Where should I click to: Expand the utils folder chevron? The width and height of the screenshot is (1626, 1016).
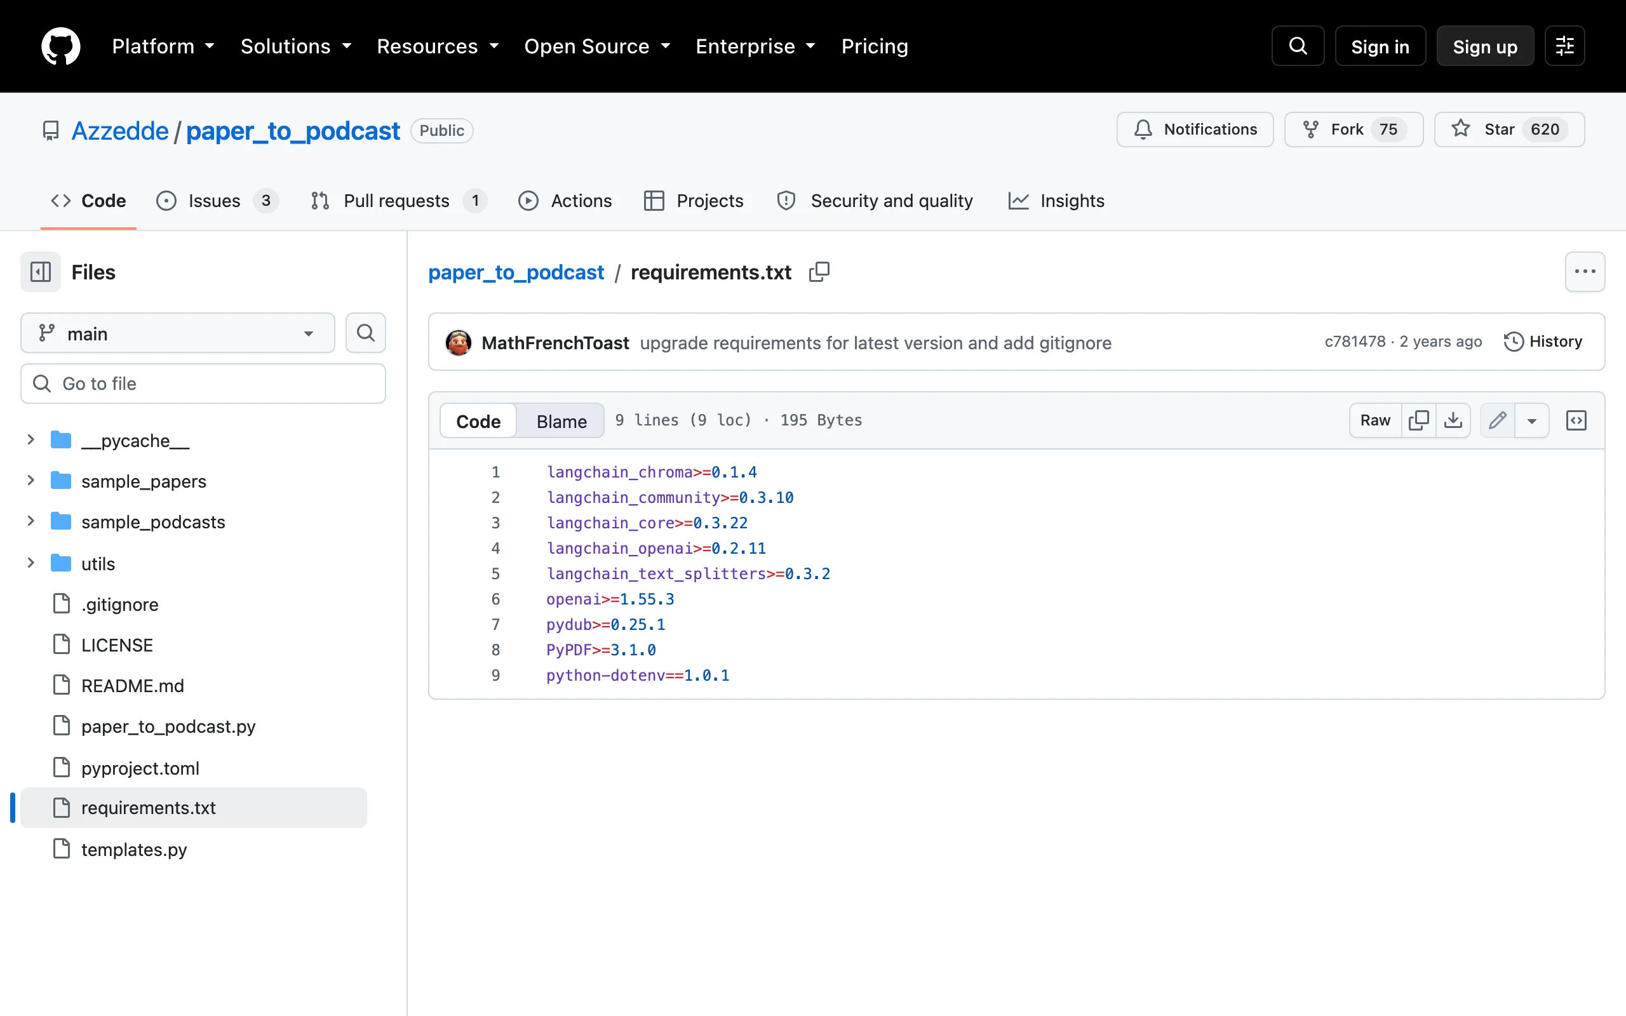(x=30, y=563)
